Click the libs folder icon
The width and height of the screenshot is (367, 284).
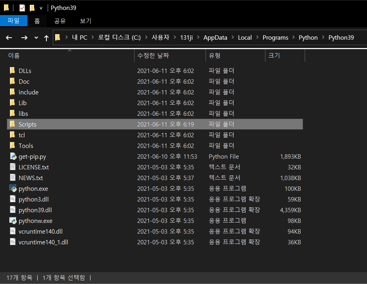pos(12,113)
